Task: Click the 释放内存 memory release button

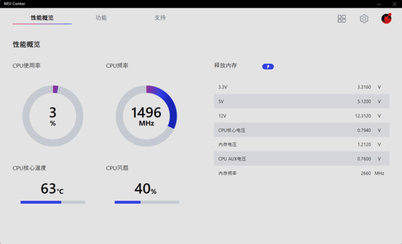Action: pyautogui.click(x=268, y=66)
